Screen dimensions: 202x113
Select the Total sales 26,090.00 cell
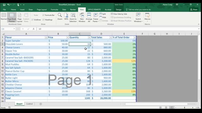point(101,98)
